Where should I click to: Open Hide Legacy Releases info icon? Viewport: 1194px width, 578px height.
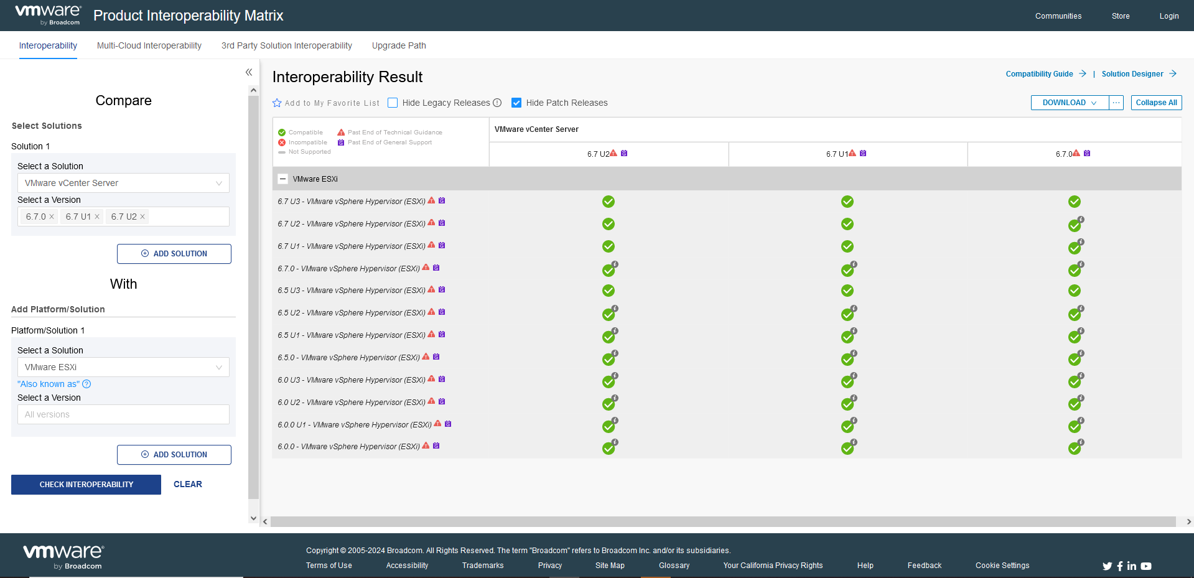[x=497, y=103]
